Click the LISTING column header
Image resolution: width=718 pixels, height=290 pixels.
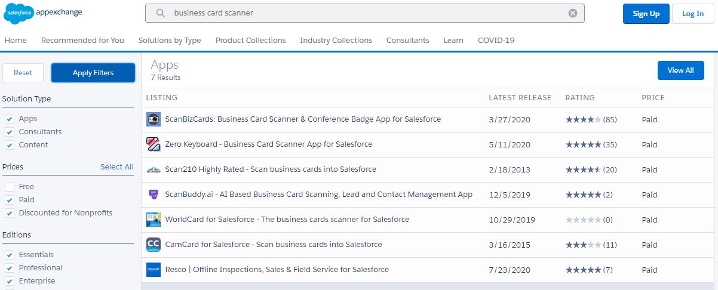point(162,98)
